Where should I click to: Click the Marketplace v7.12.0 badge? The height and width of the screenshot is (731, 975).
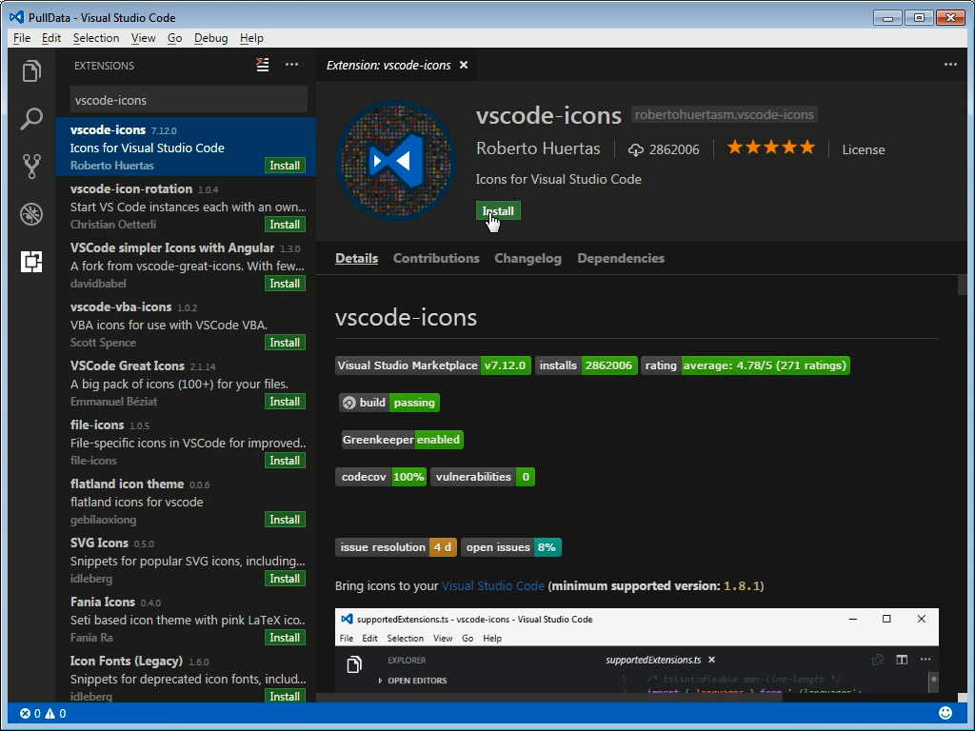point(433,365)
